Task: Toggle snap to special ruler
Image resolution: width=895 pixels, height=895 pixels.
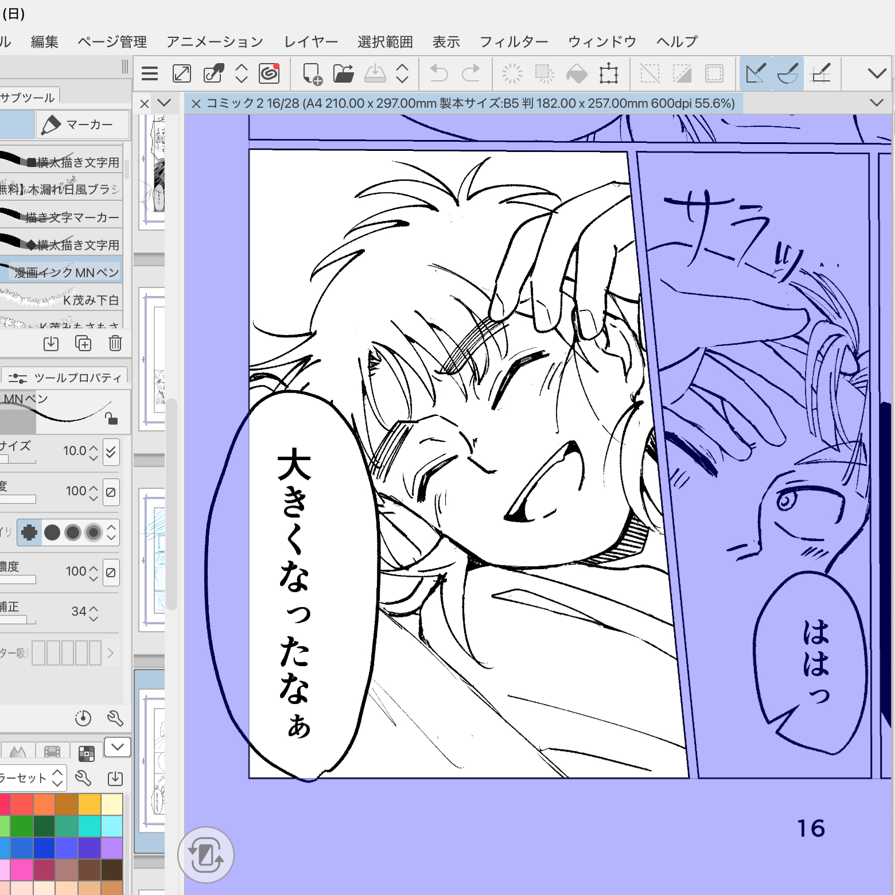Action: point(788,73)
